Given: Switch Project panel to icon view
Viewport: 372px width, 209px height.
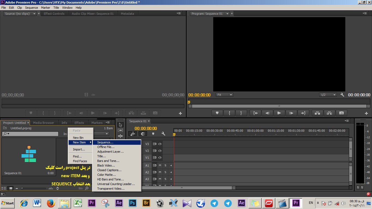Looking at the screenshot, I should coord(11,188).
